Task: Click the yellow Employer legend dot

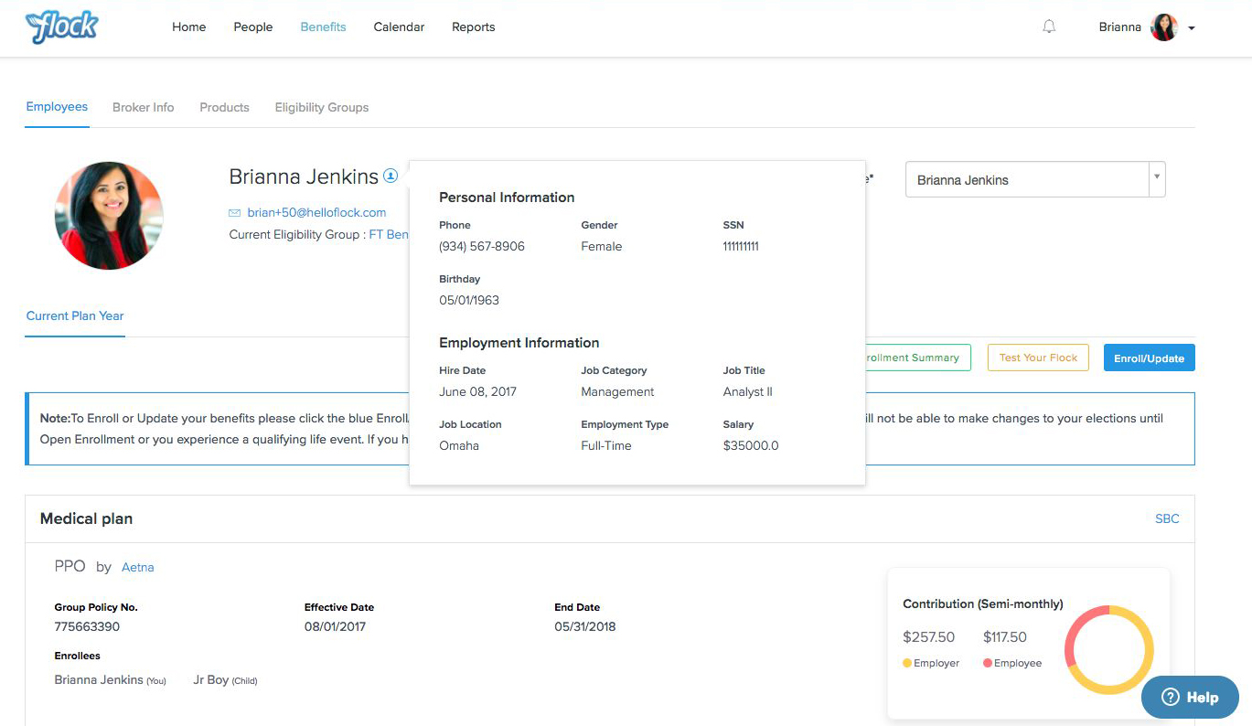Action: click(907, 663)
